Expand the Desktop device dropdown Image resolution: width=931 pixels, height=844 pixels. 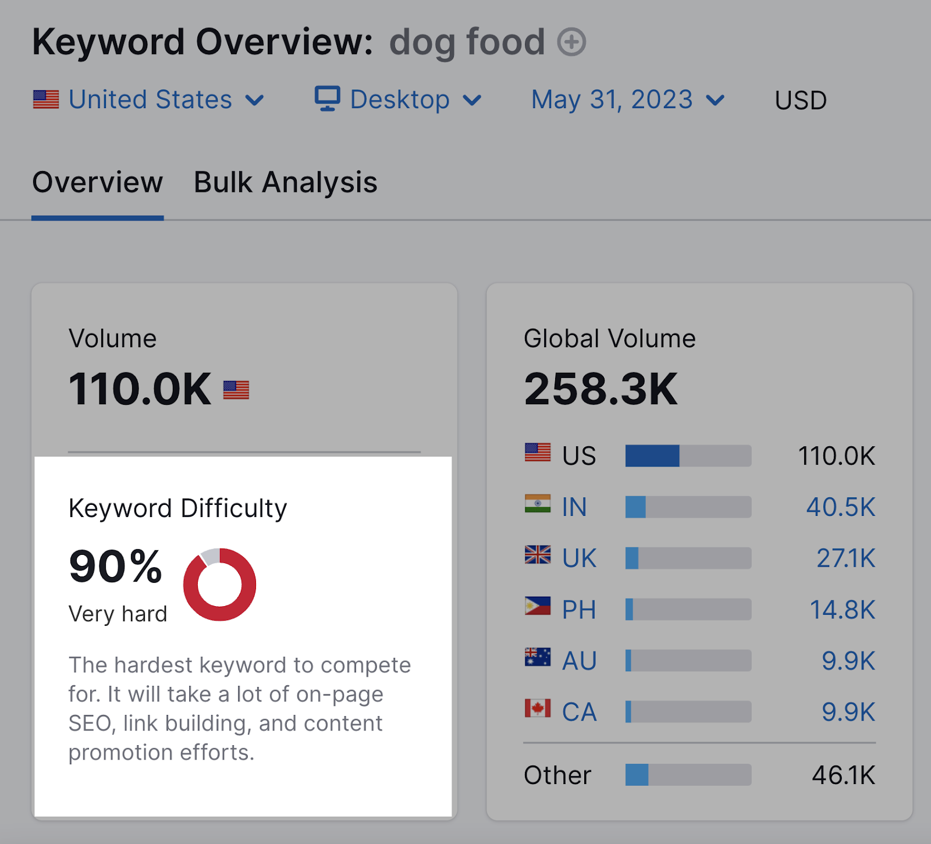pyautogui.click(x=399, y=100)
